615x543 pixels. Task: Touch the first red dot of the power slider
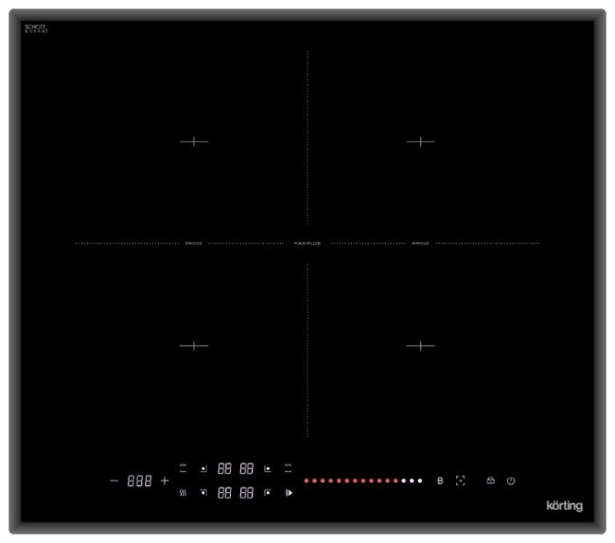click(307, 481)
